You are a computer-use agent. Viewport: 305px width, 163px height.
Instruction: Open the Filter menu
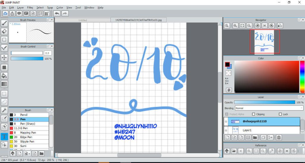(30, 7)
